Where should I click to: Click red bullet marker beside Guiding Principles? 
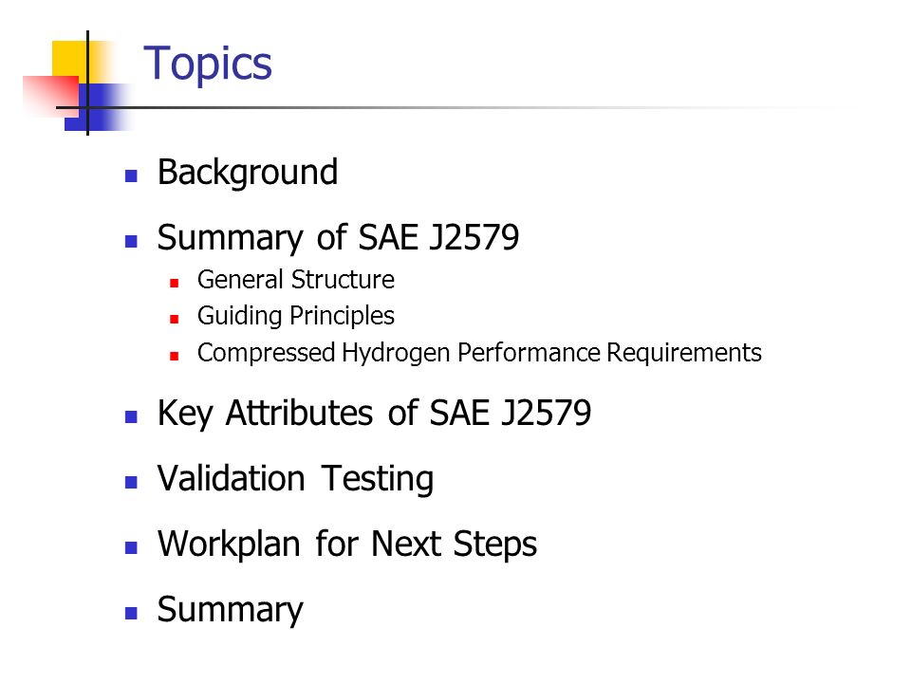175,319
